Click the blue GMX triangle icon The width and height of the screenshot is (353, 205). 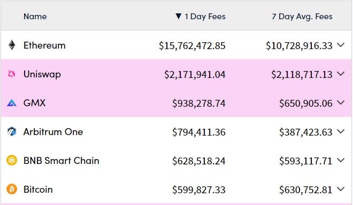[x=12, y=102]
